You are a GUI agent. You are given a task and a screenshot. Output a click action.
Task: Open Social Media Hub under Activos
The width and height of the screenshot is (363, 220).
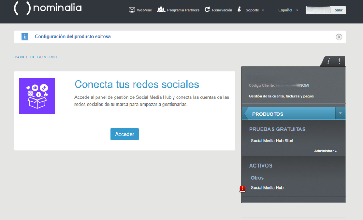click(x=267, y=188)
